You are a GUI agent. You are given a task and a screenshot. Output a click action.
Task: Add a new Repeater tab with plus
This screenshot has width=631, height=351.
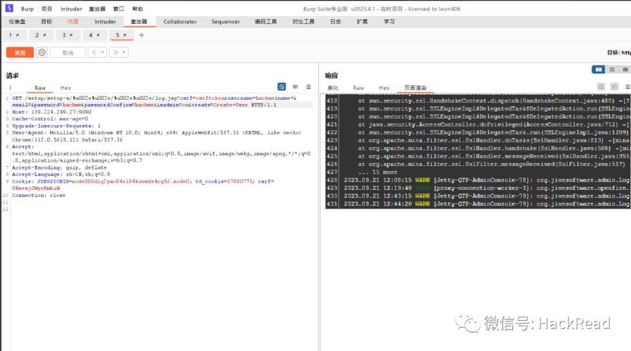[141, 35]
